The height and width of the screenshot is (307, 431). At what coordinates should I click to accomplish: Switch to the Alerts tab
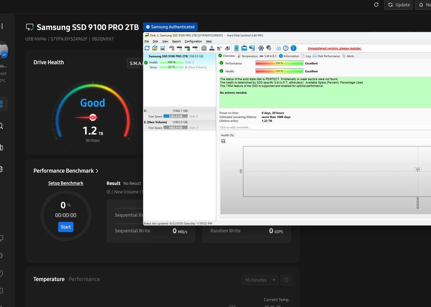point(348,56)
